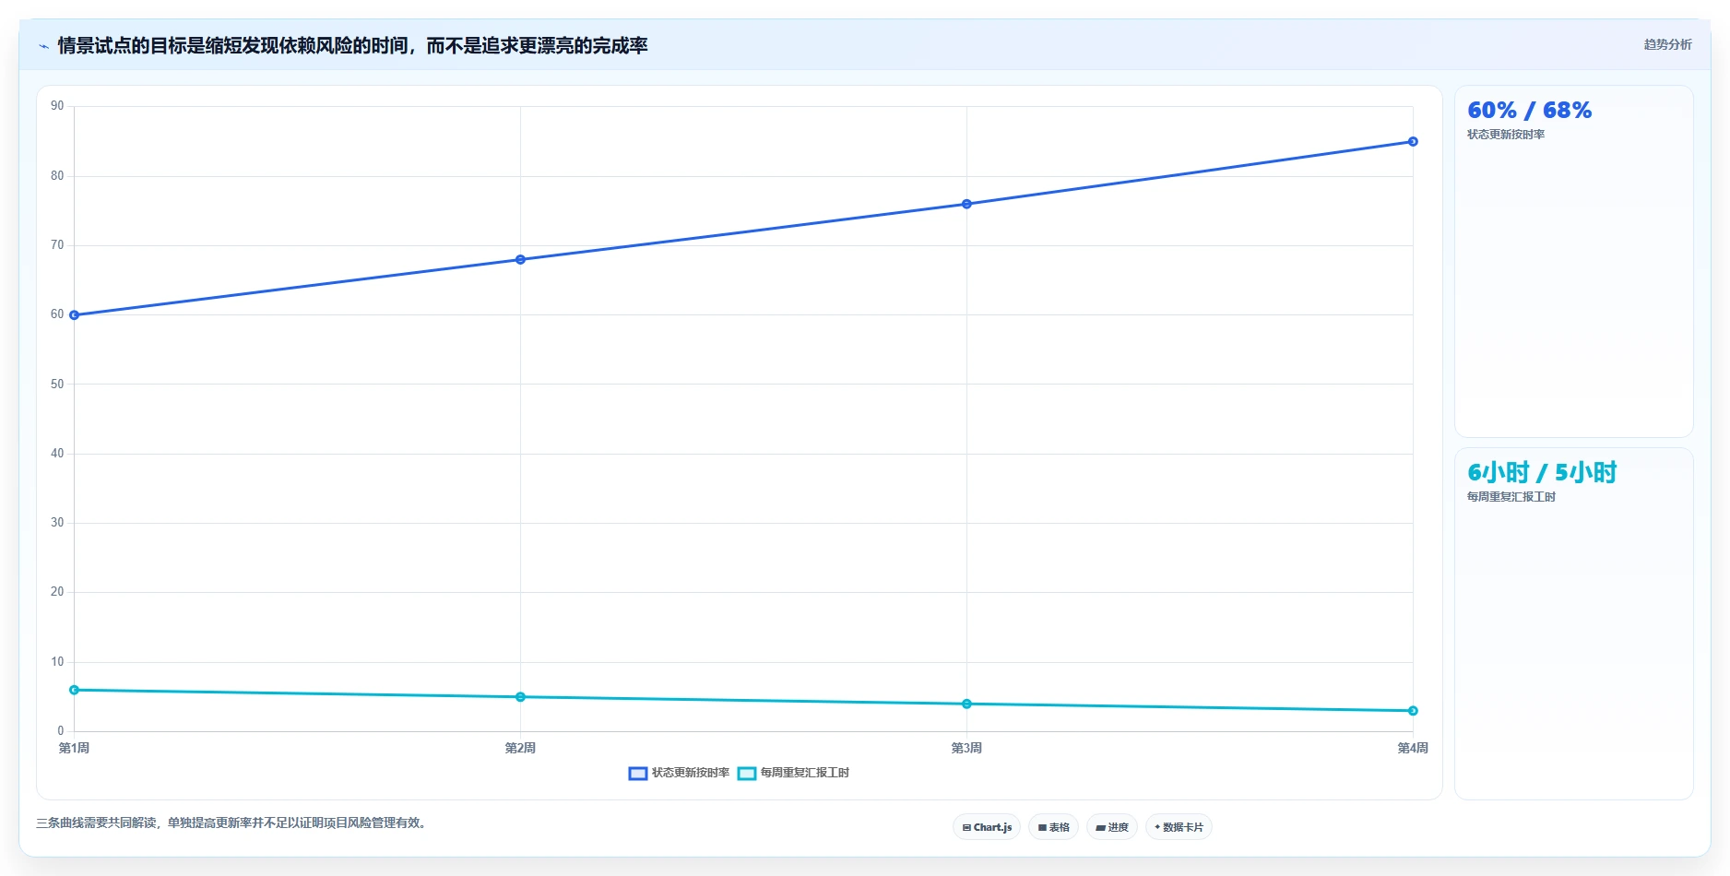Image resolution: width=1730 pixels, height=876 pixels.
Task: Click the 第1周 x-axis label
Action: pyautogui.click(x=74, y=748)
